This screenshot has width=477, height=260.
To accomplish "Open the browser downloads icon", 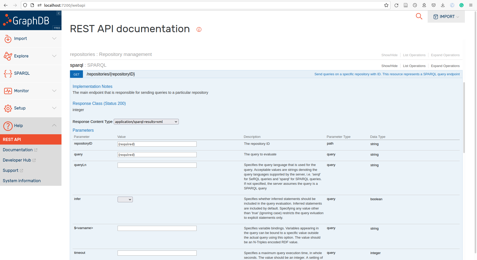I will [443, 5].
